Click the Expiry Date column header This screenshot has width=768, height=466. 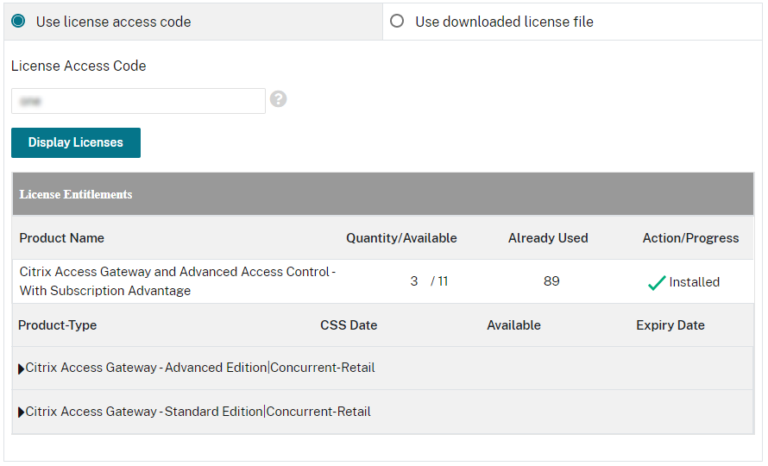670,325
